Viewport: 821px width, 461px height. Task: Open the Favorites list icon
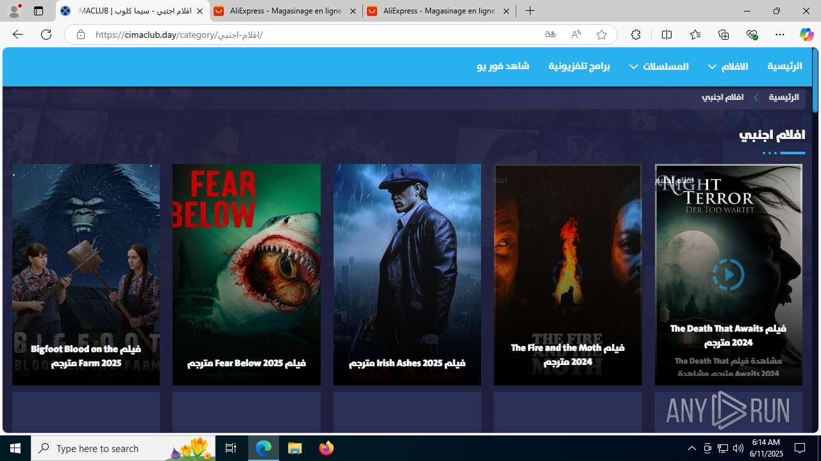(695, 35)
